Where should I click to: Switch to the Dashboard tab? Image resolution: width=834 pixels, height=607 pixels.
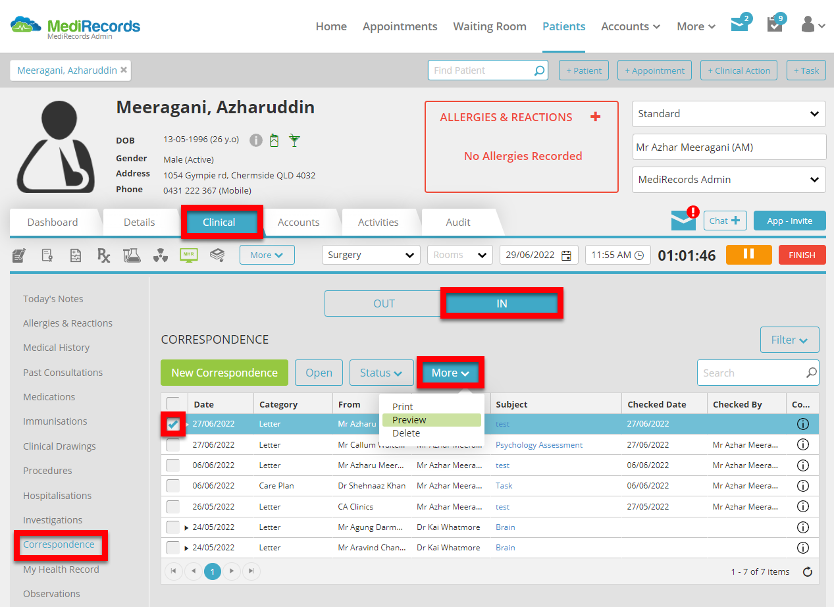pyautogui.click(x=53, y=222)
